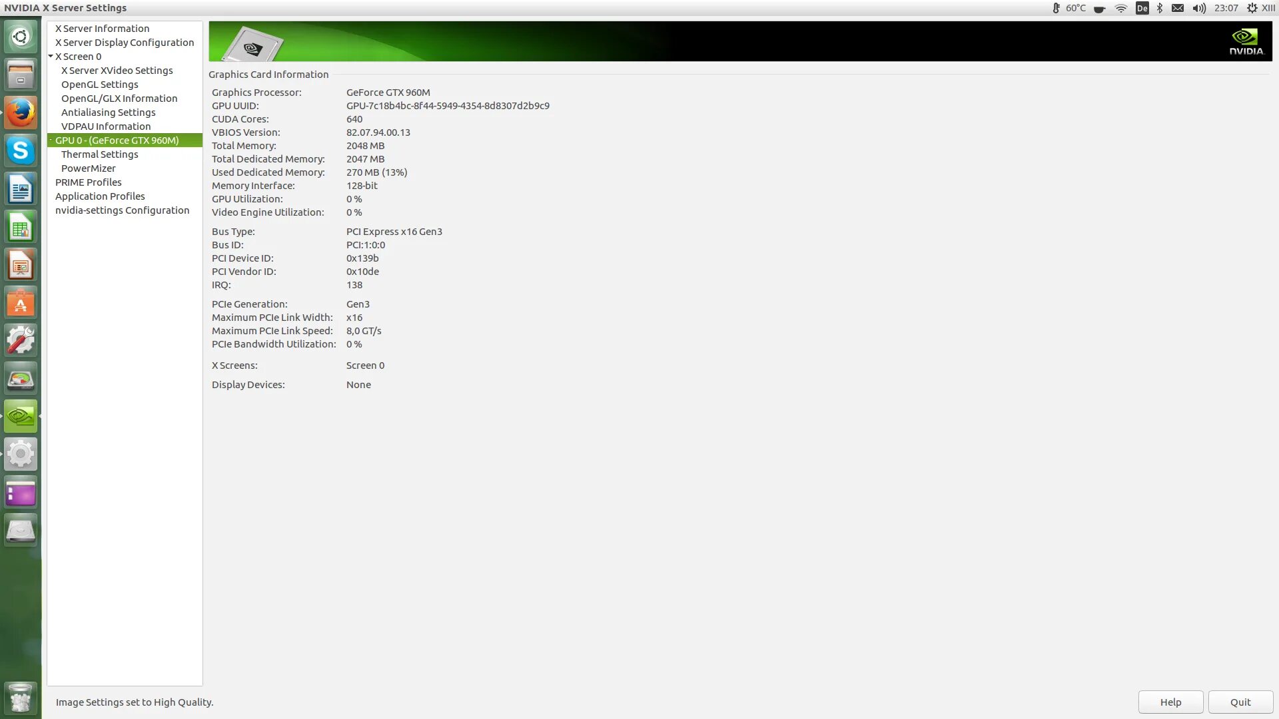Screen dimensions: 1279x719
Task: Collapse the X Screen 0 tree node
Action: (51, 57)
